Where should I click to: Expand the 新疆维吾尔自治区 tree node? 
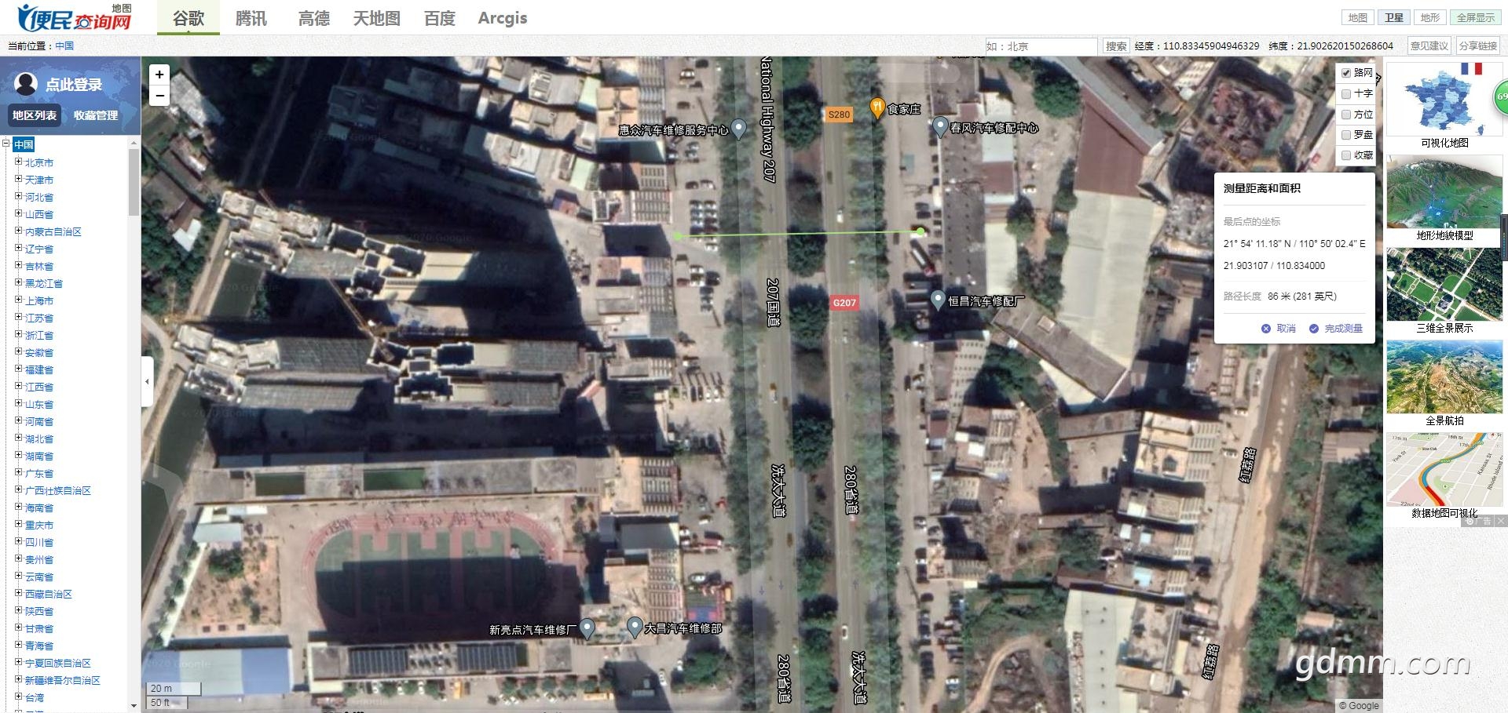tap(19, 680)
